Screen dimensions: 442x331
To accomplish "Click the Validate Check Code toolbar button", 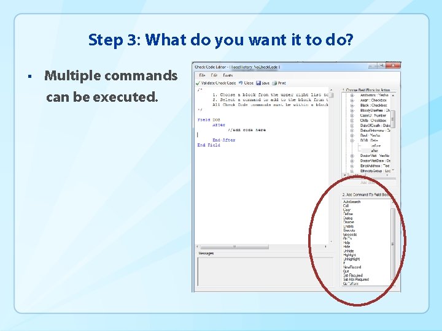I will coord(215,83).
